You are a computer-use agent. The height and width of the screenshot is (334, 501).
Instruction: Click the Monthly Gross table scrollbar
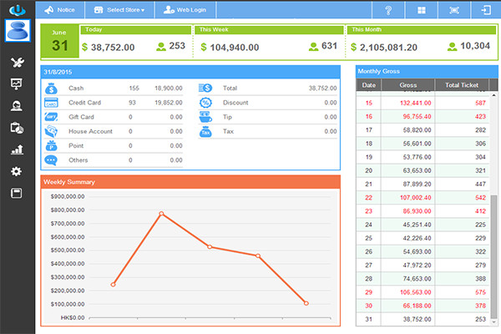[493, 250]
